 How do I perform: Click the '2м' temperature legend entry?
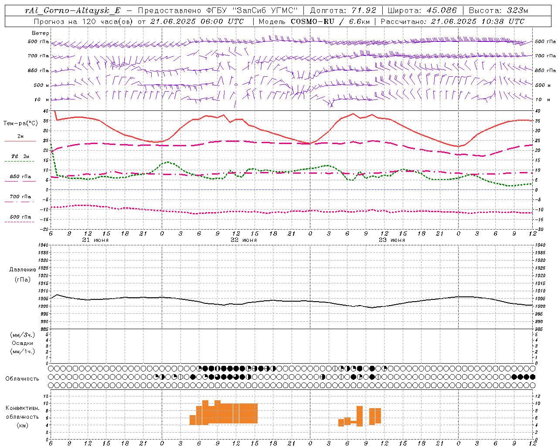click(20, 136)
